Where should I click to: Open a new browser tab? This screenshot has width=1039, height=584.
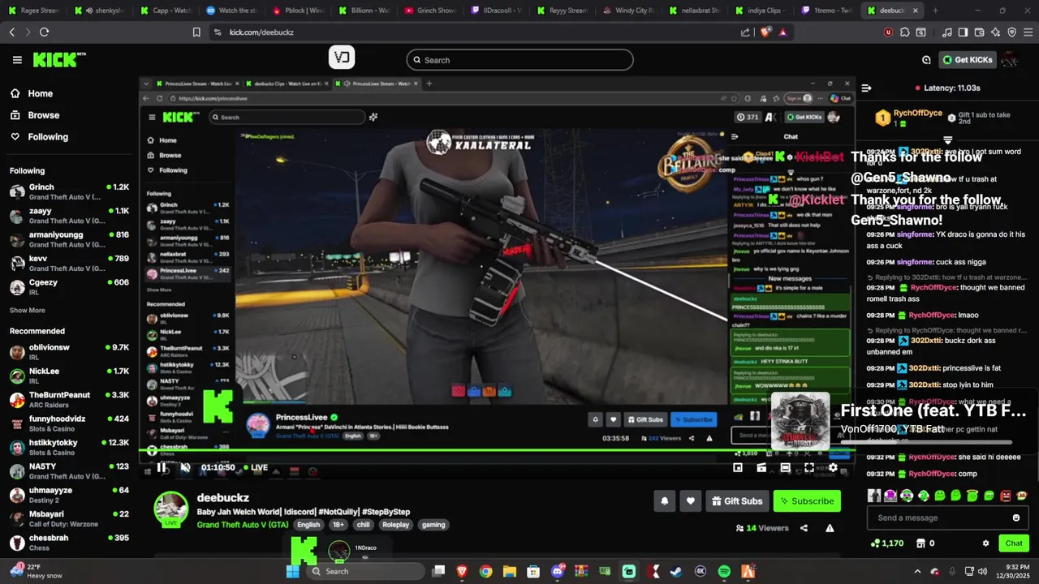click(935, 11)
